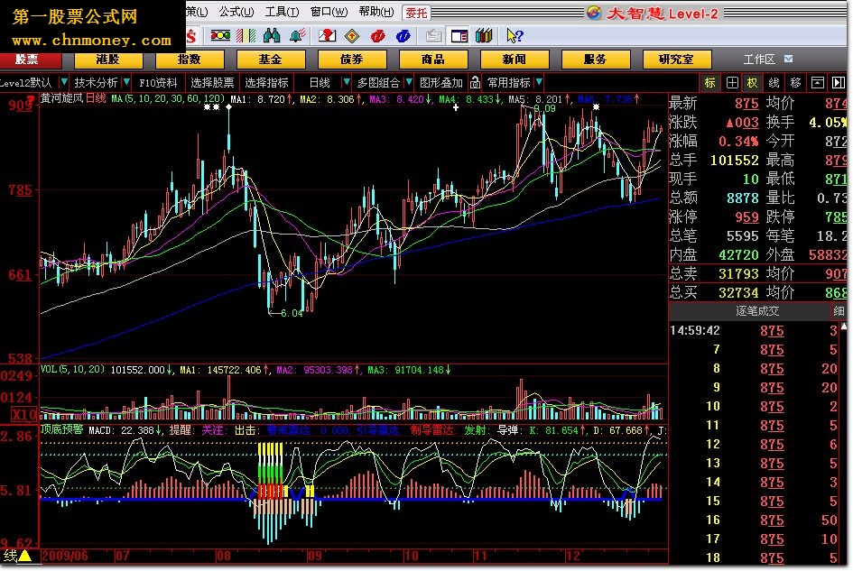Screen dimensions: 853x571
Task: Click the yellow diamond arrow icon
Action: [x=353, y=36]
